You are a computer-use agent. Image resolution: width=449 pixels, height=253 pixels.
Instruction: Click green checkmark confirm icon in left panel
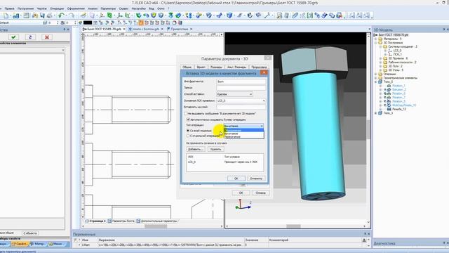(13, 37)
